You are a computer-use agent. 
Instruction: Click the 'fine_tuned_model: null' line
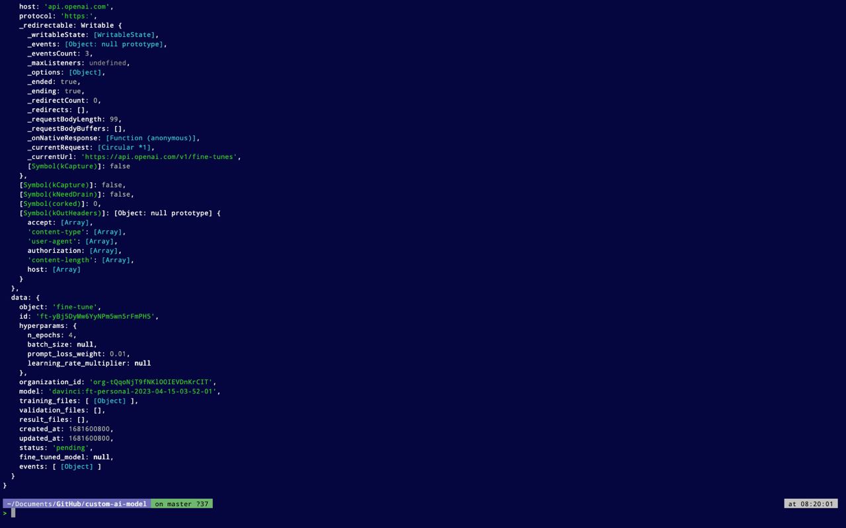66,457
